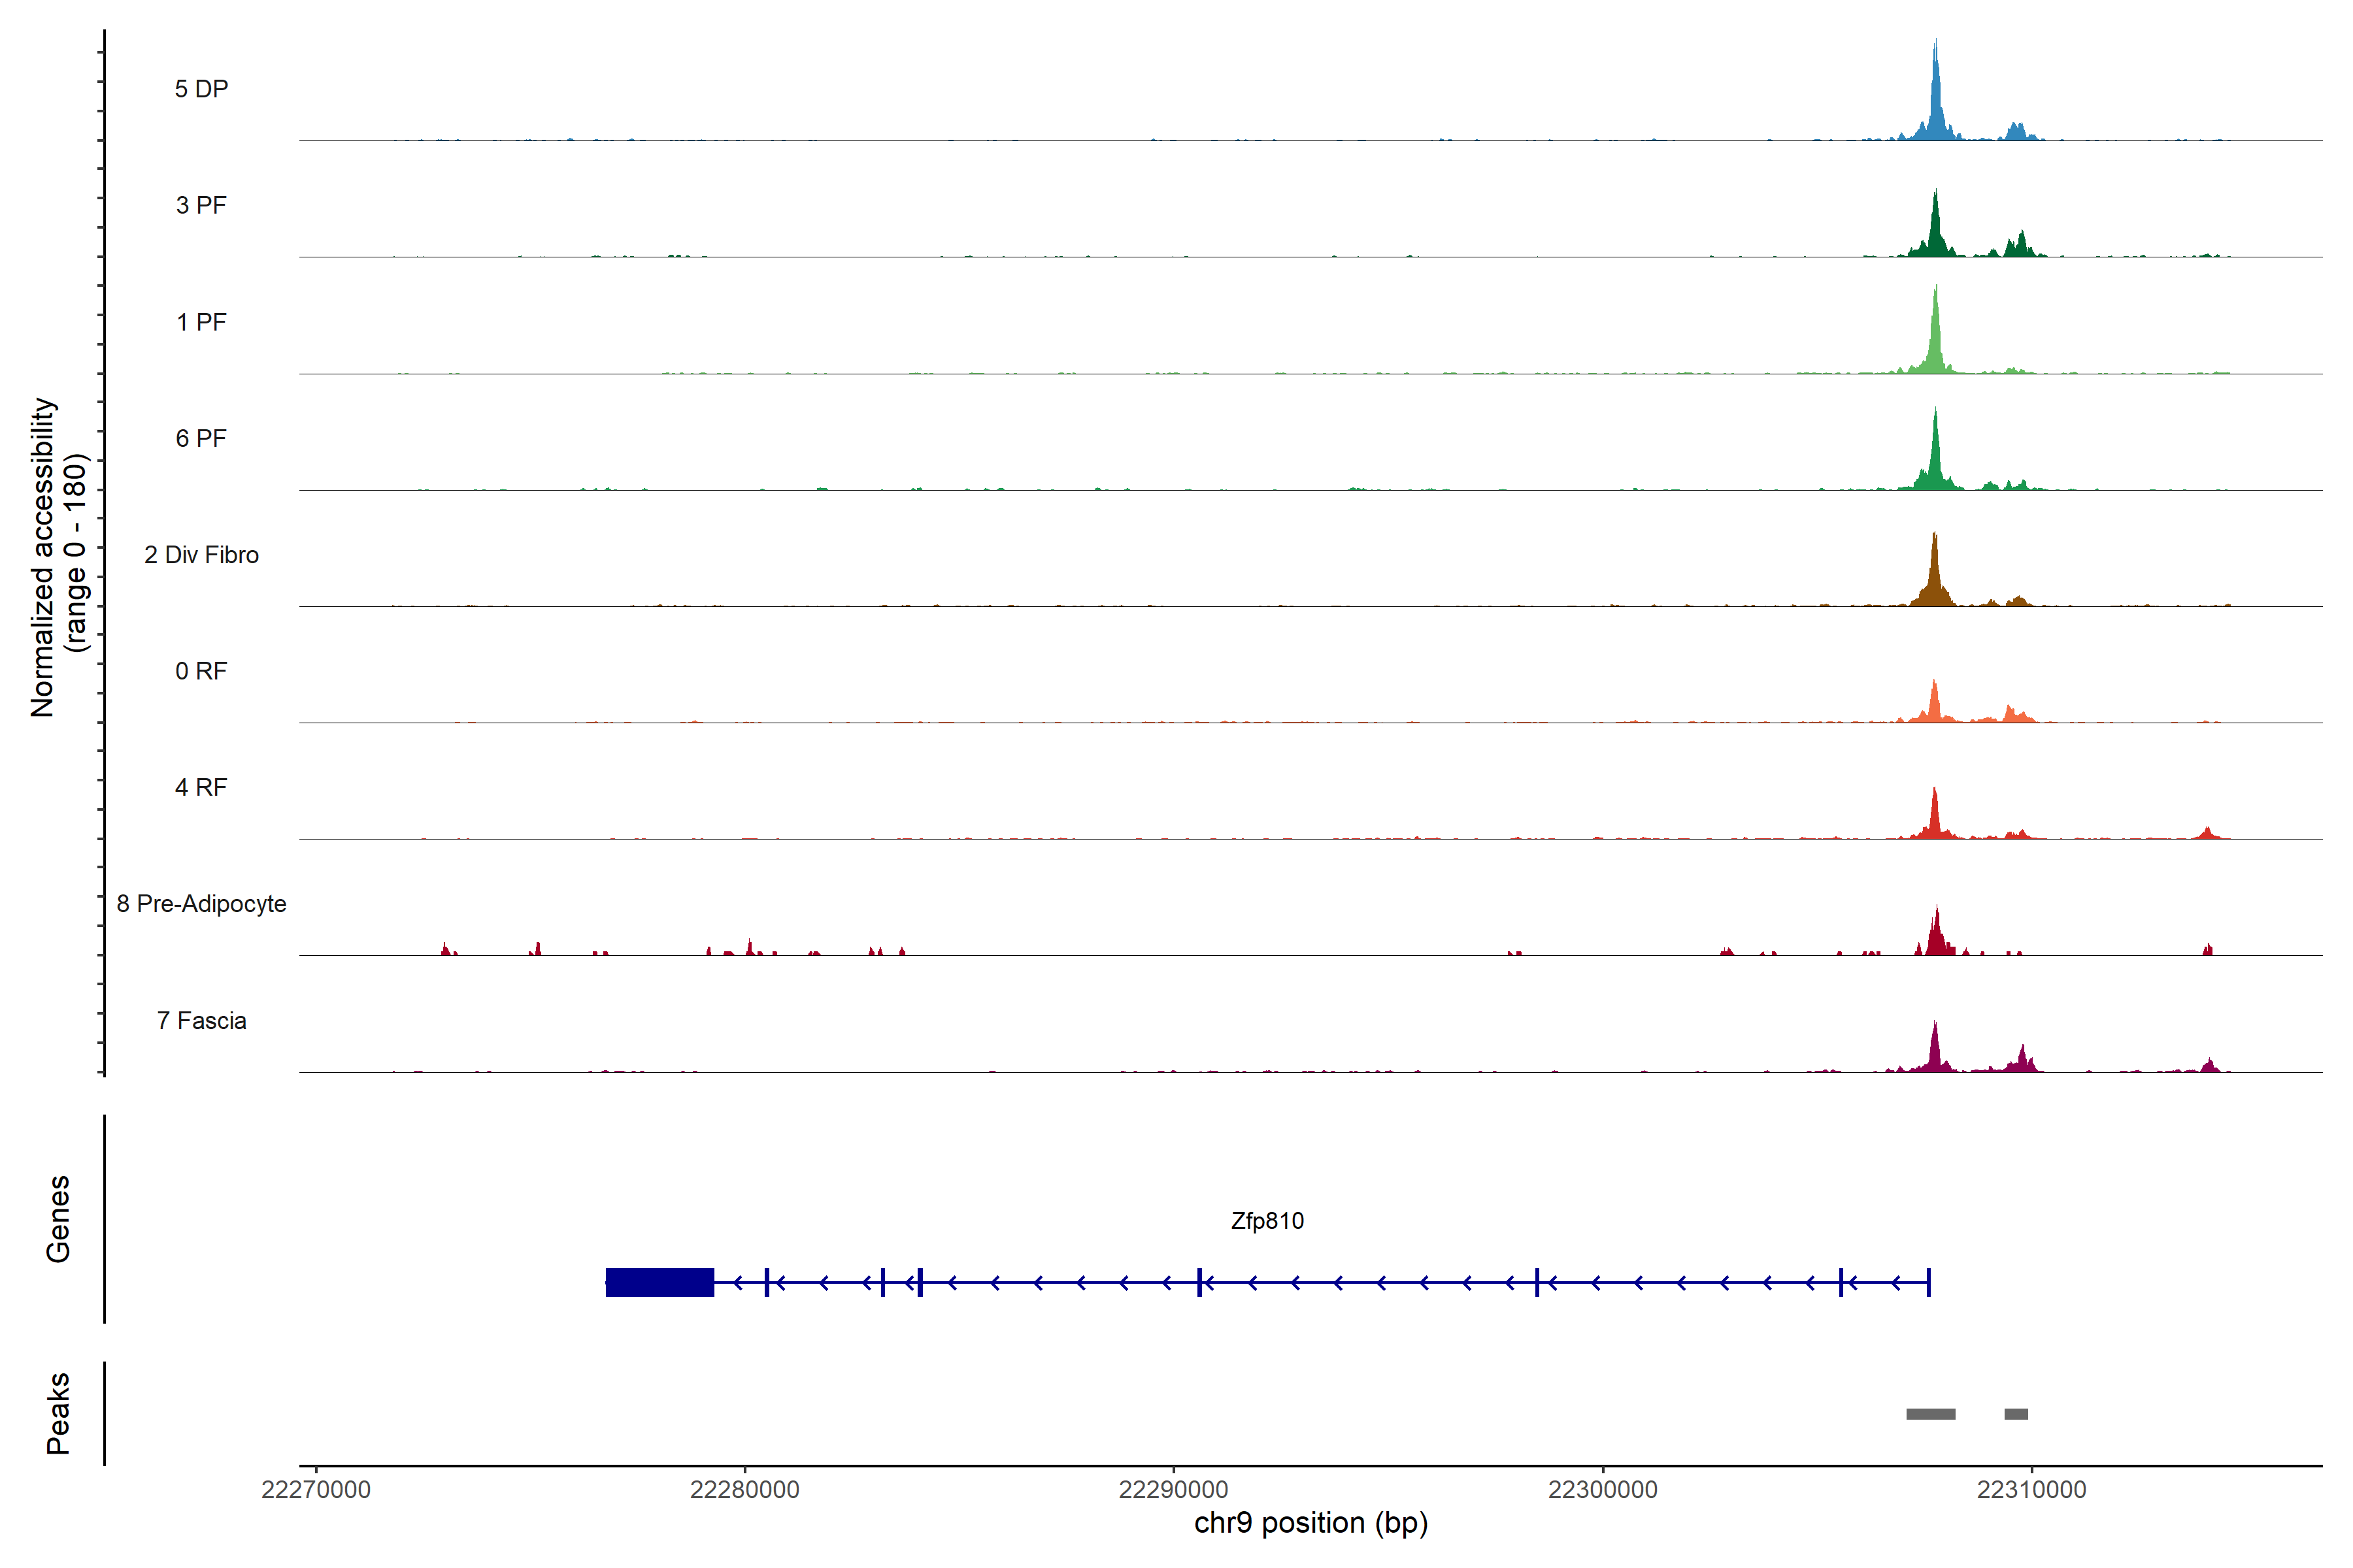Click the 22280000 x-axis tick label

(744, 1489)
